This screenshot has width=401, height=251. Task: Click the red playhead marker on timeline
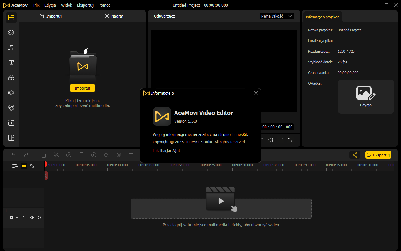coord(46,164)
